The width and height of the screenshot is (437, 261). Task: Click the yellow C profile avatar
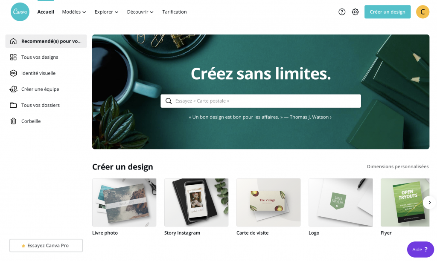tap(422, 12)
